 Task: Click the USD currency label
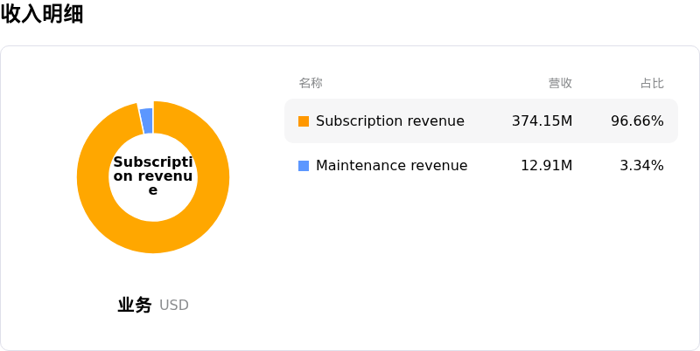pos(174,306)
